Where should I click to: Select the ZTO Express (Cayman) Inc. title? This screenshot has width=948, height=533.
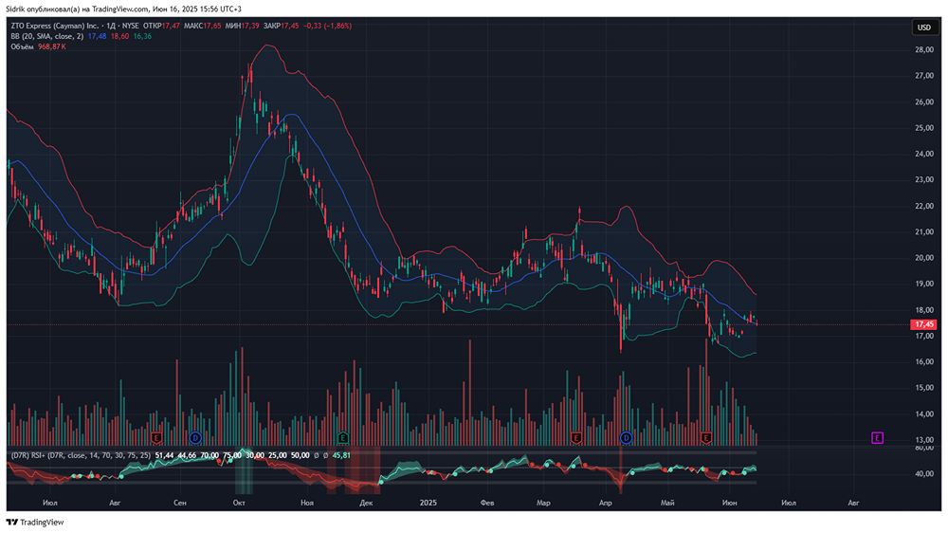pos(54,26)
